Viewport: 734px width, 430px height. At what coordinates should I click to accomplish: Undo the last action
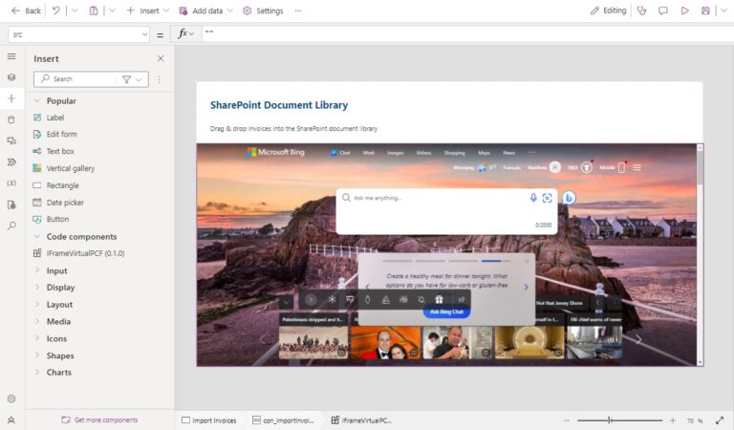pos(56,11)
